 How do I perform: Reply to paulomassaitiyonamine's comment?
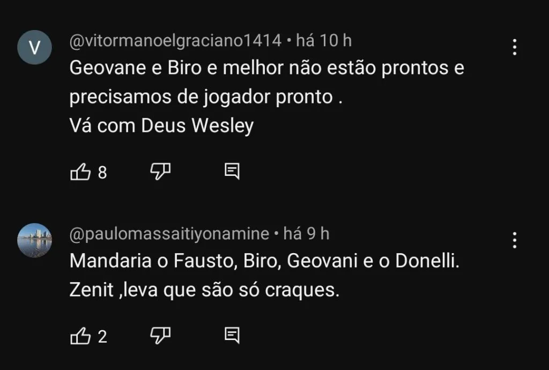click(x=232, y=335)
